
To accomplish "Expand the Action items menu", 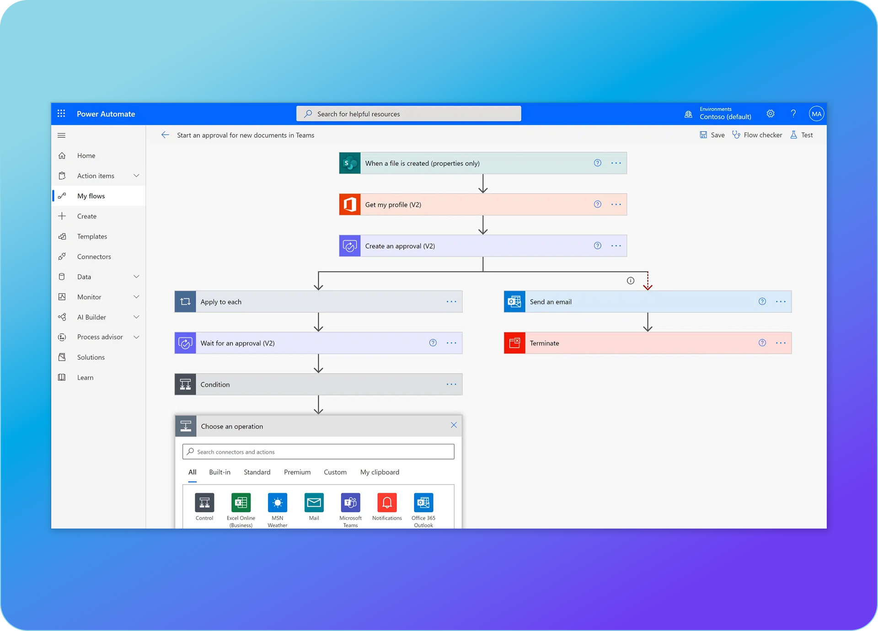I will (136, 176).
